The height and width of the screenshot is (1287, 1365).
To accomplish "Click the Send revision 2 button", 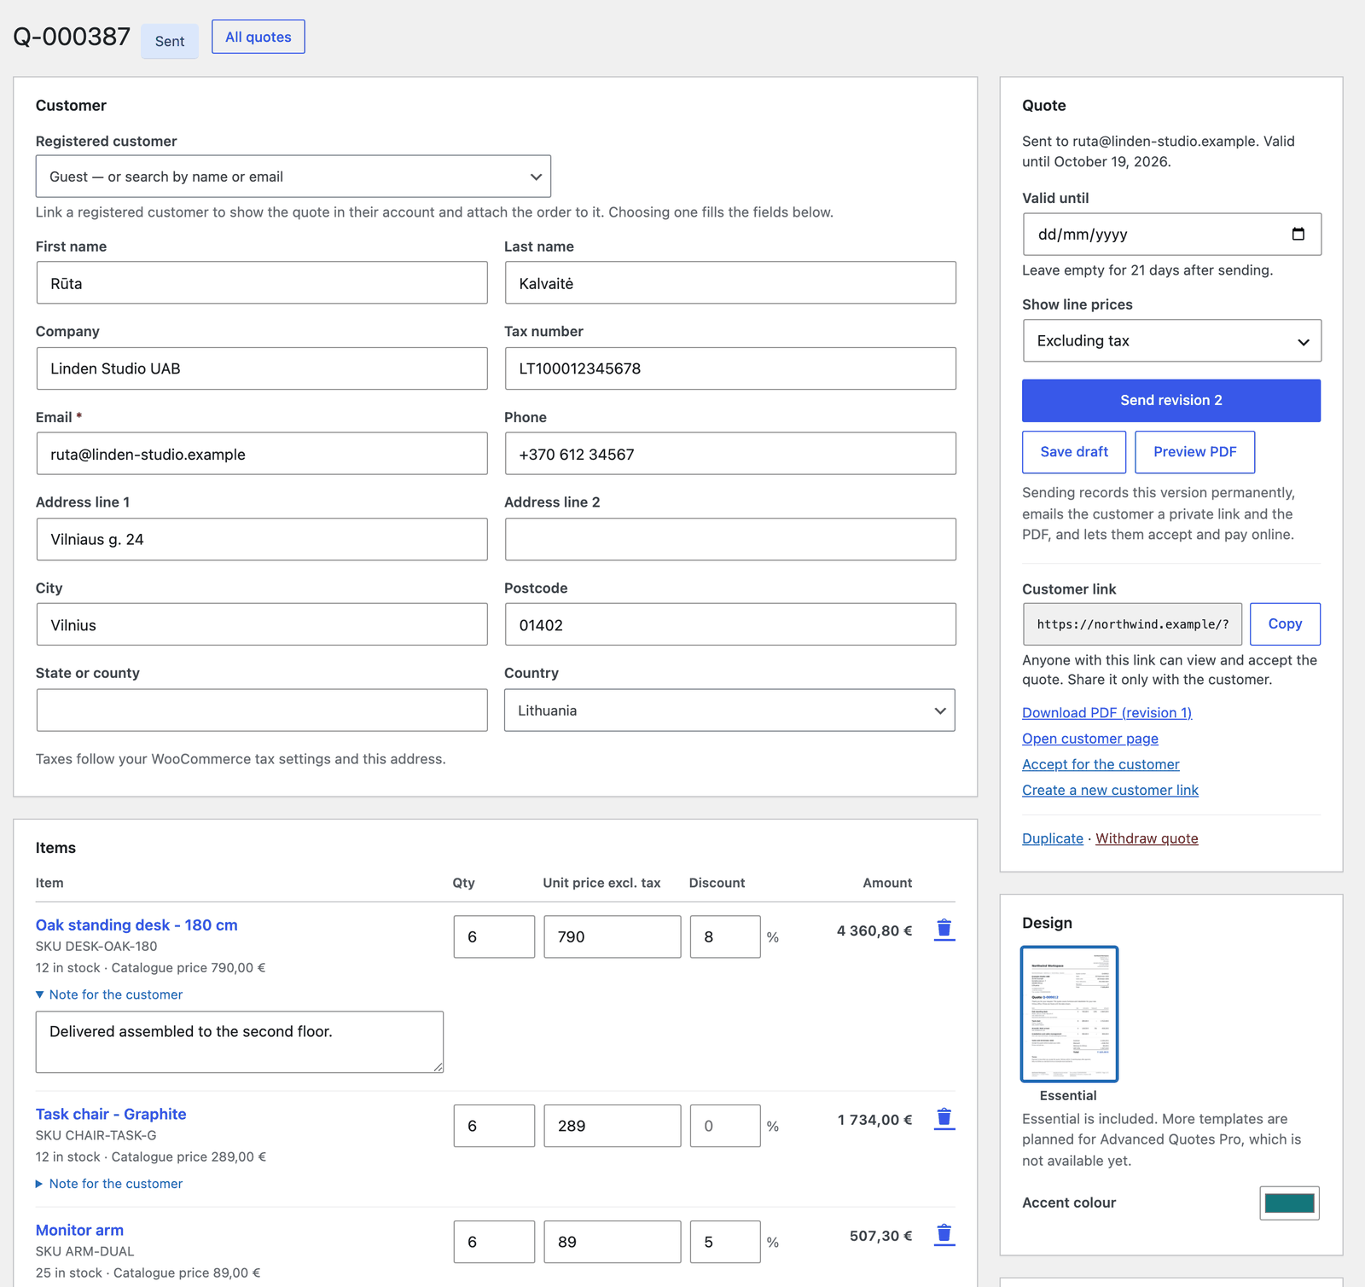I will pos(1171,401).
